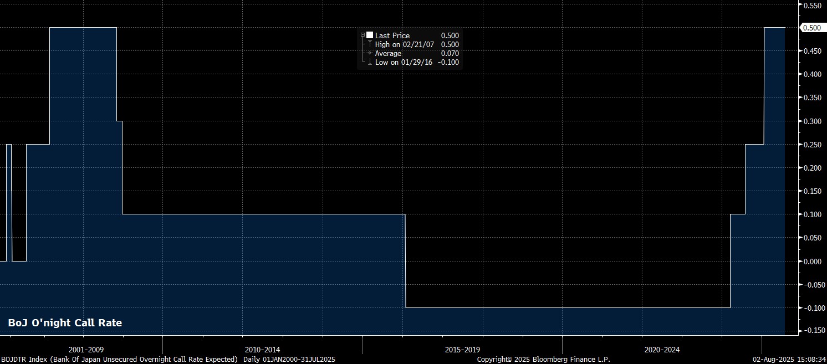Click the '2010-2014' time axis label

(262, 350)
